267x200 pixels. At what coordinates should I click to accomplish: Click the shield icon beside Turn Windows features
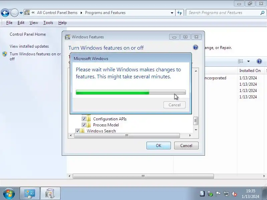pos(5,54)
